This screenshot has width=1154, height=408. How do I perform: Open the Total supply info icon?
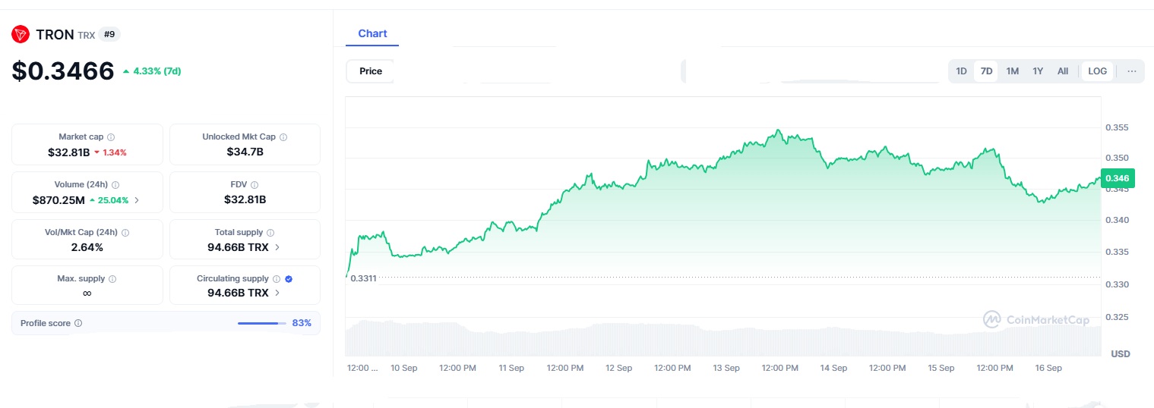[270, 233]
